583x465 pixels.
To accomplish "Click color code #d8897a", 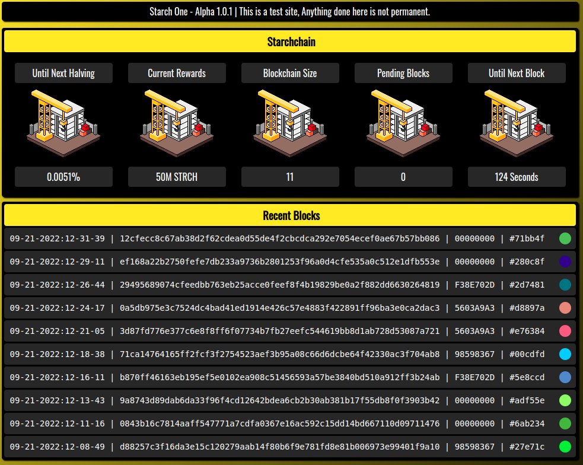I will tap(527, 308).
